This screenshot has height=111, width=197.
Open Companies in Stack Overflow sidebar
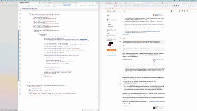(x=111, y=27)
